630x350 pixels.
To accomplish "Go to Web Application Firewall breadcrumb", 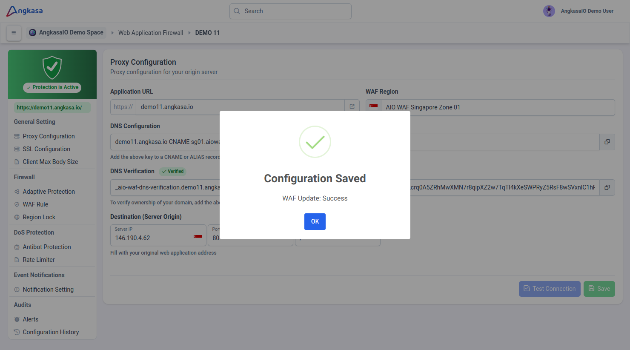I will click(x=151, y=33).
